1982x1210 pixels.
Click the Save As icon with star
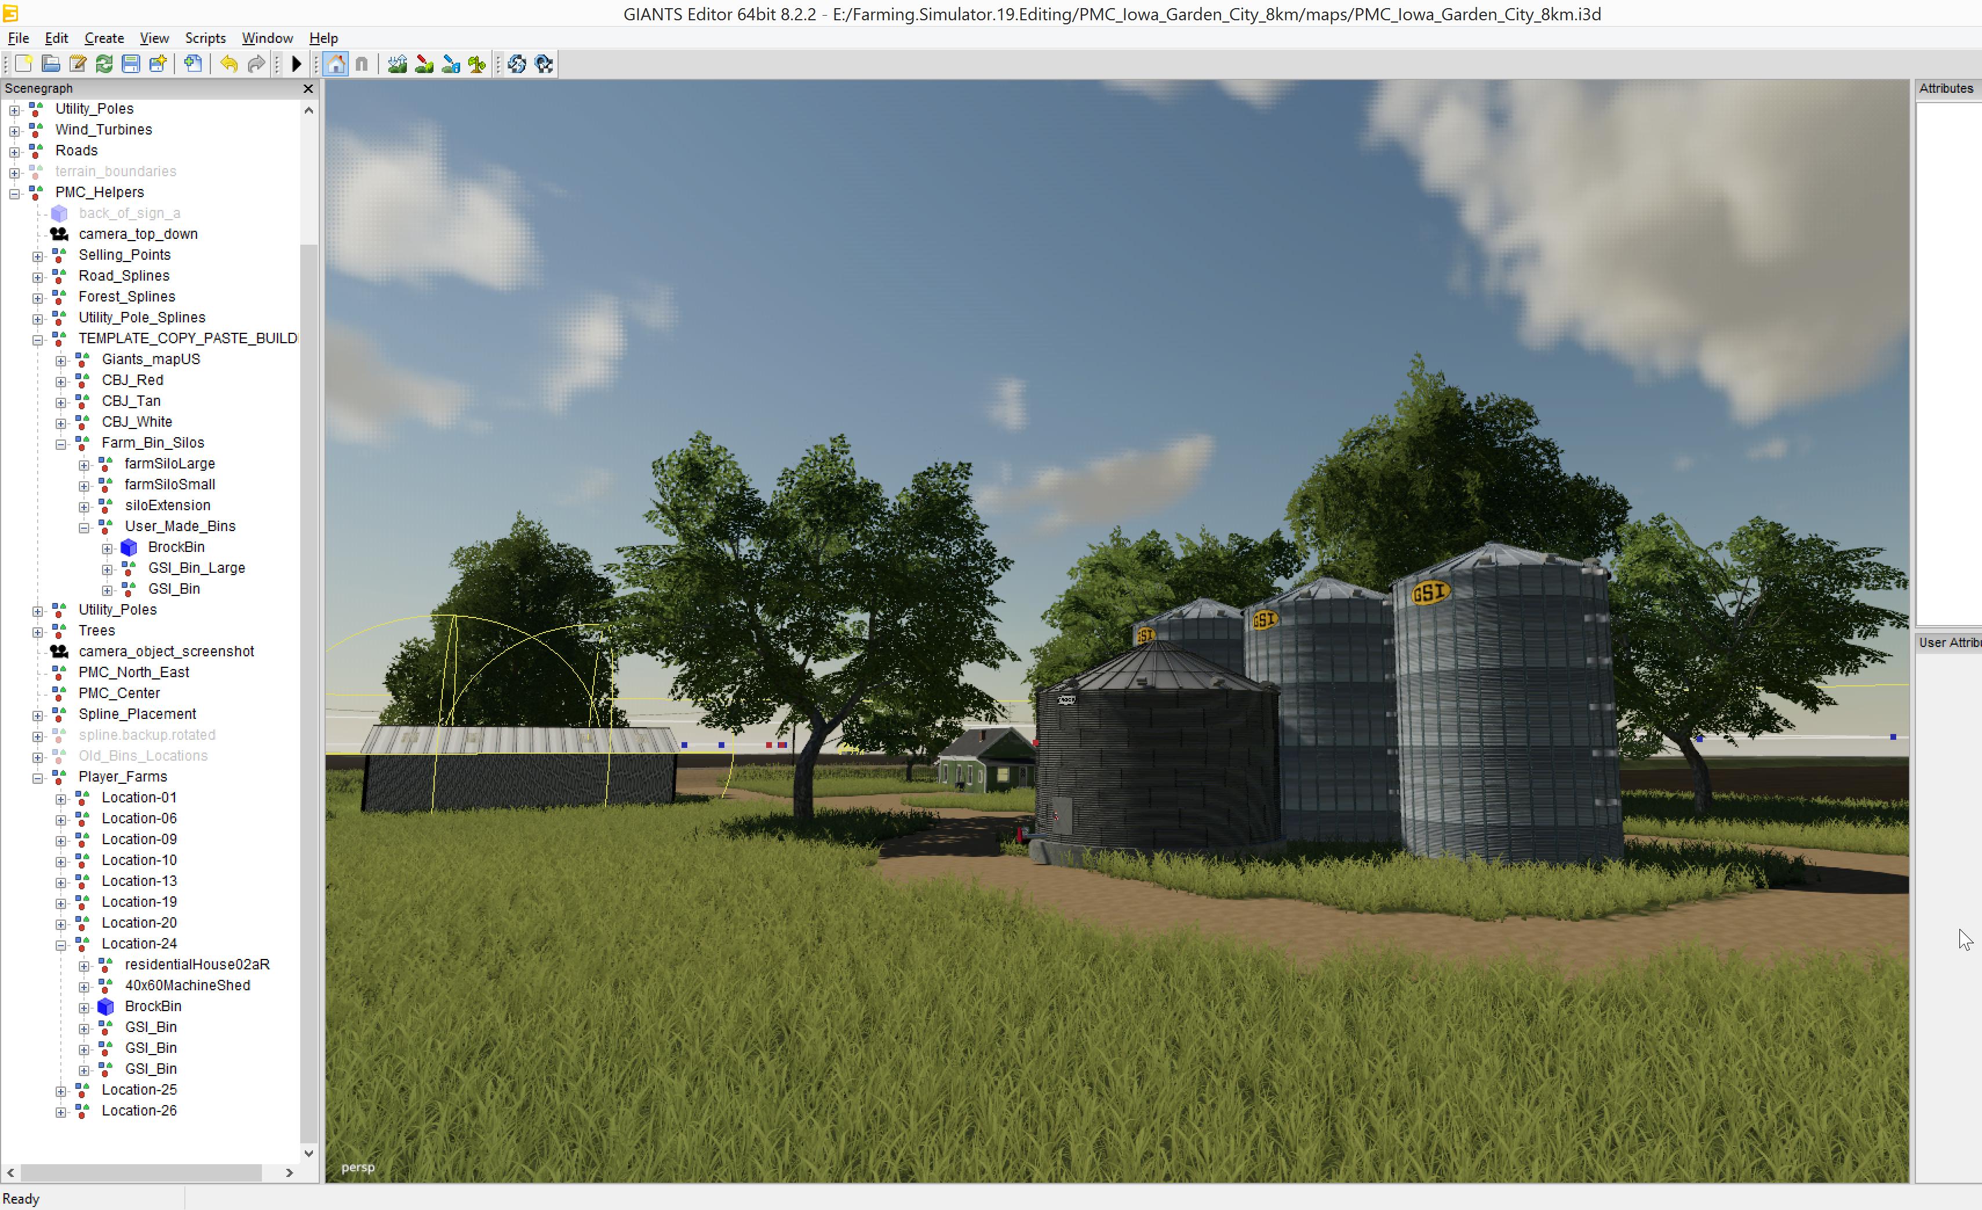click(x=158, y=64)
